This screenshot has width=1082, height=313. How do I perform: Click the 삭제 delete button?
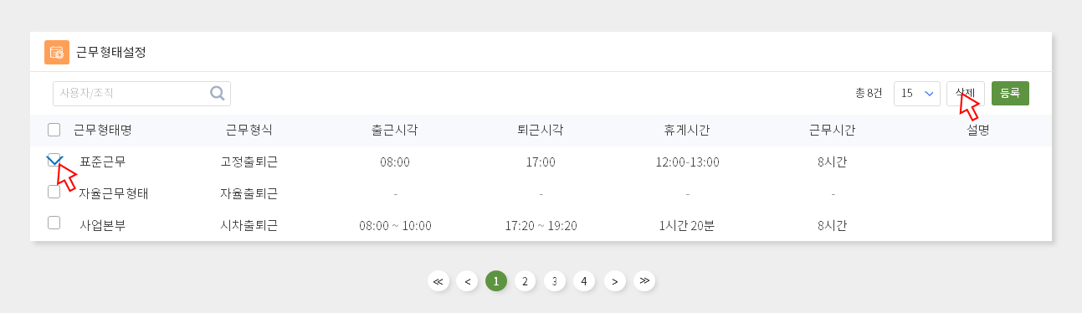[966, 94]
